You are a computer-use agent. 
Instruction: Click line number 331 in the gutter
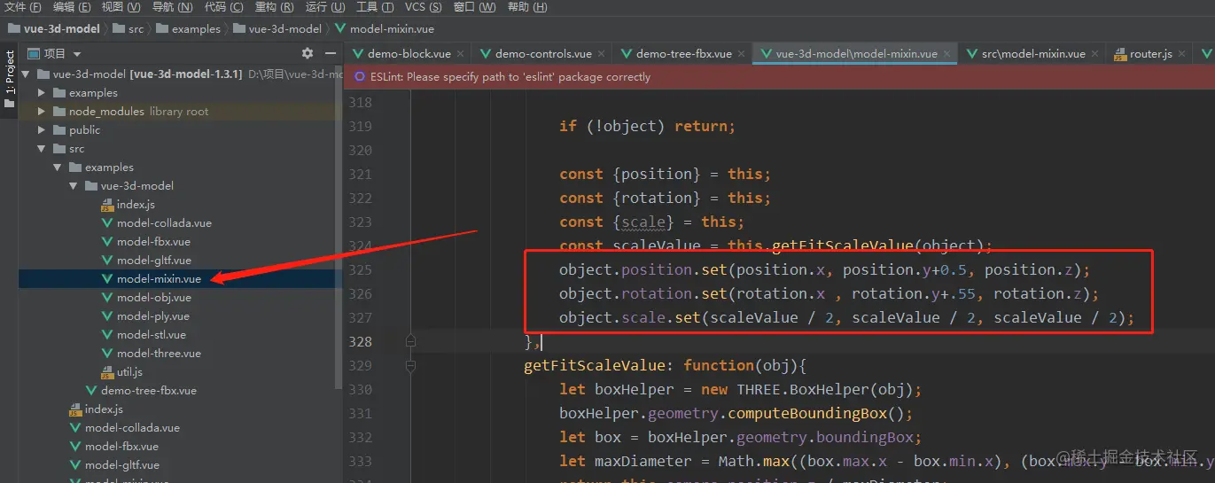(360, 413)
